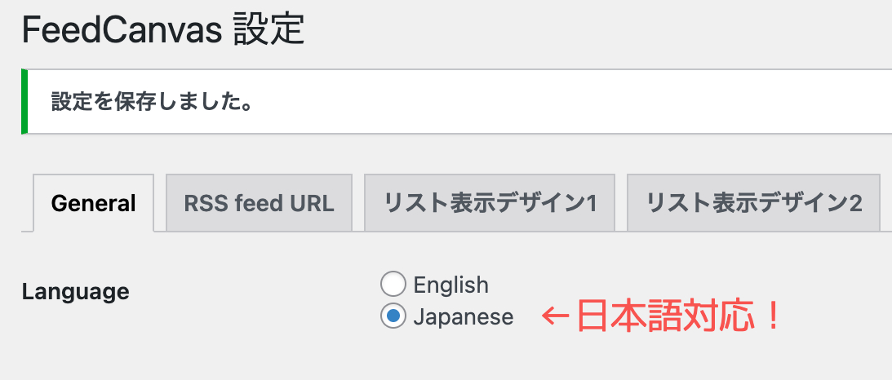
Task: Click the FeedCanvas 設定 page heading
Action: point(163,30)
